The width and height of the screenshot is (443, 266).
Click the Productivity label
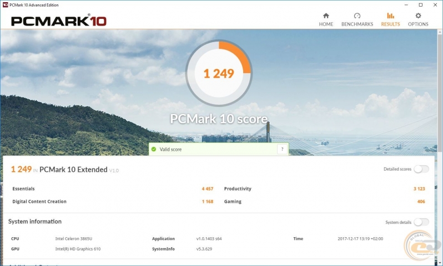pos(238,189)
